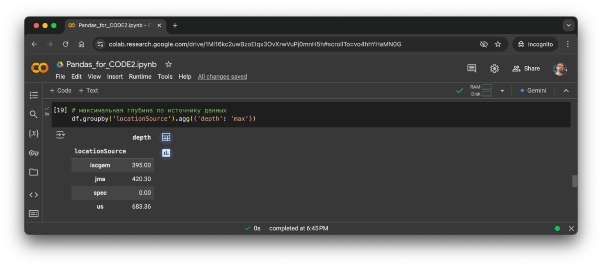Screen dimensions: 602x267
Task: Open the table of contents panel
Action: (34, 95)
